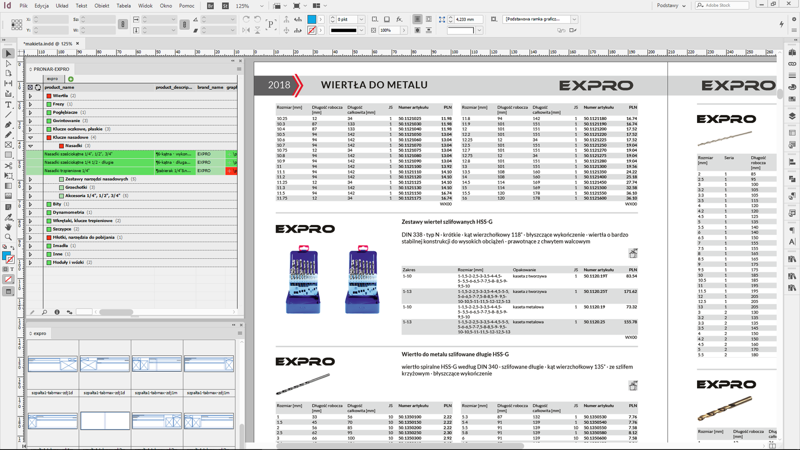Toggle swap fill and stroke arrow

(12, 247)
